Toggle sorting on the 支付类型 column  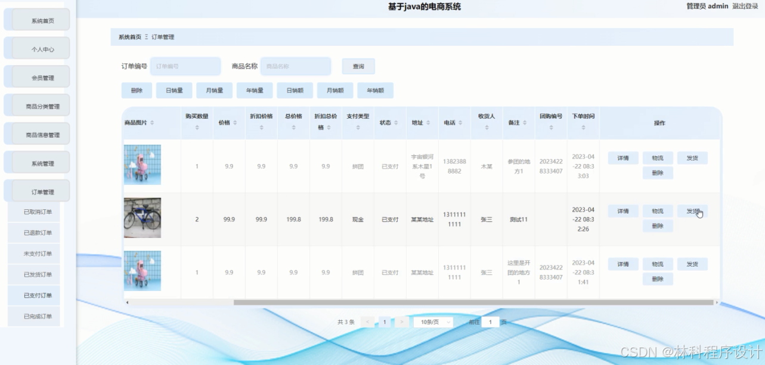pyautogui.click(x=357, y=127)
